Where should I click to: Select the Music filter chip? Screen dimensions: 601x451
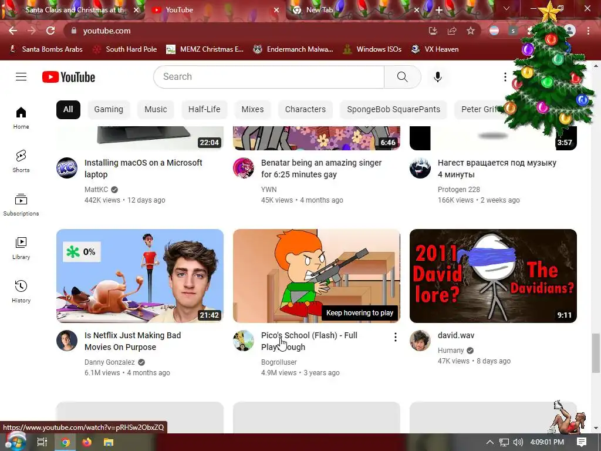point(156,110)
